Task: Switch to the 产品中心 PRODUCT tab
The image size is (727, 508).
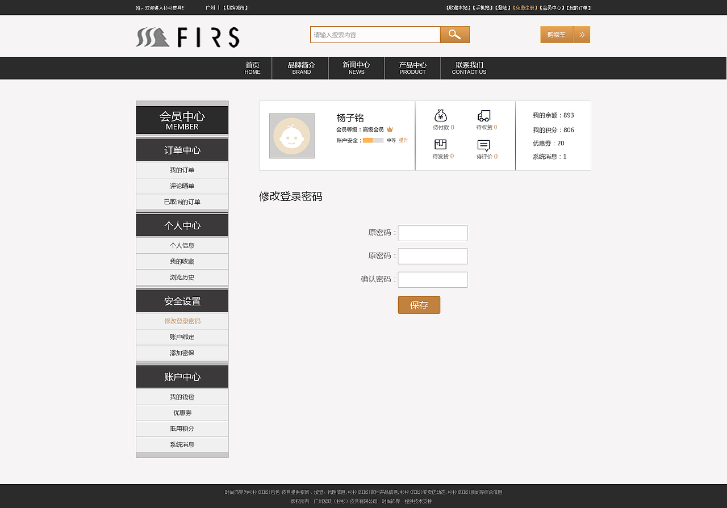Action: (x=412, y=68)
